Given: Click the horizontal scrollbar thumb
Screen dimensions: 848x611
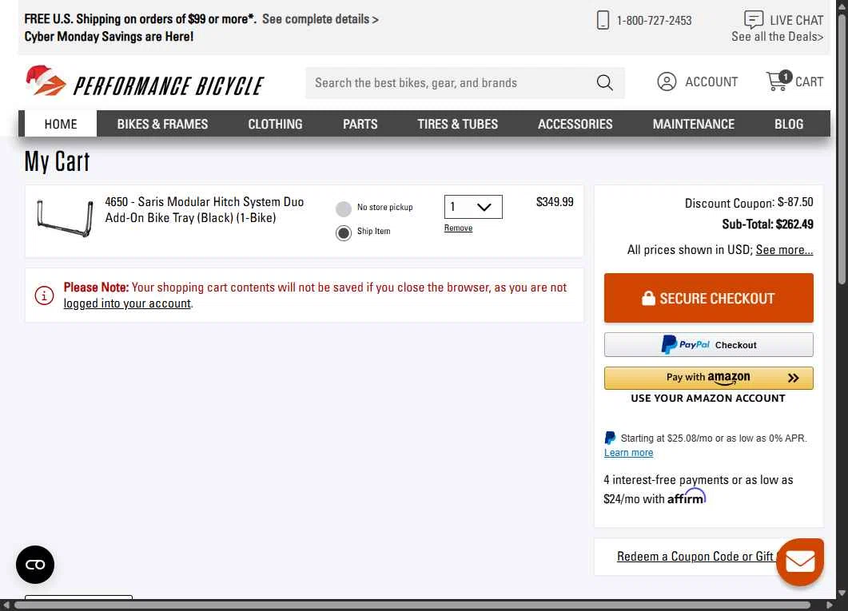Looking at the screenshot, I should pos(412,605).
